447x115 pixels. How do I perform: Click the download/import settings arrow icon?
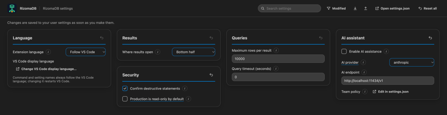pyautogui.click(x=355, y=9)
